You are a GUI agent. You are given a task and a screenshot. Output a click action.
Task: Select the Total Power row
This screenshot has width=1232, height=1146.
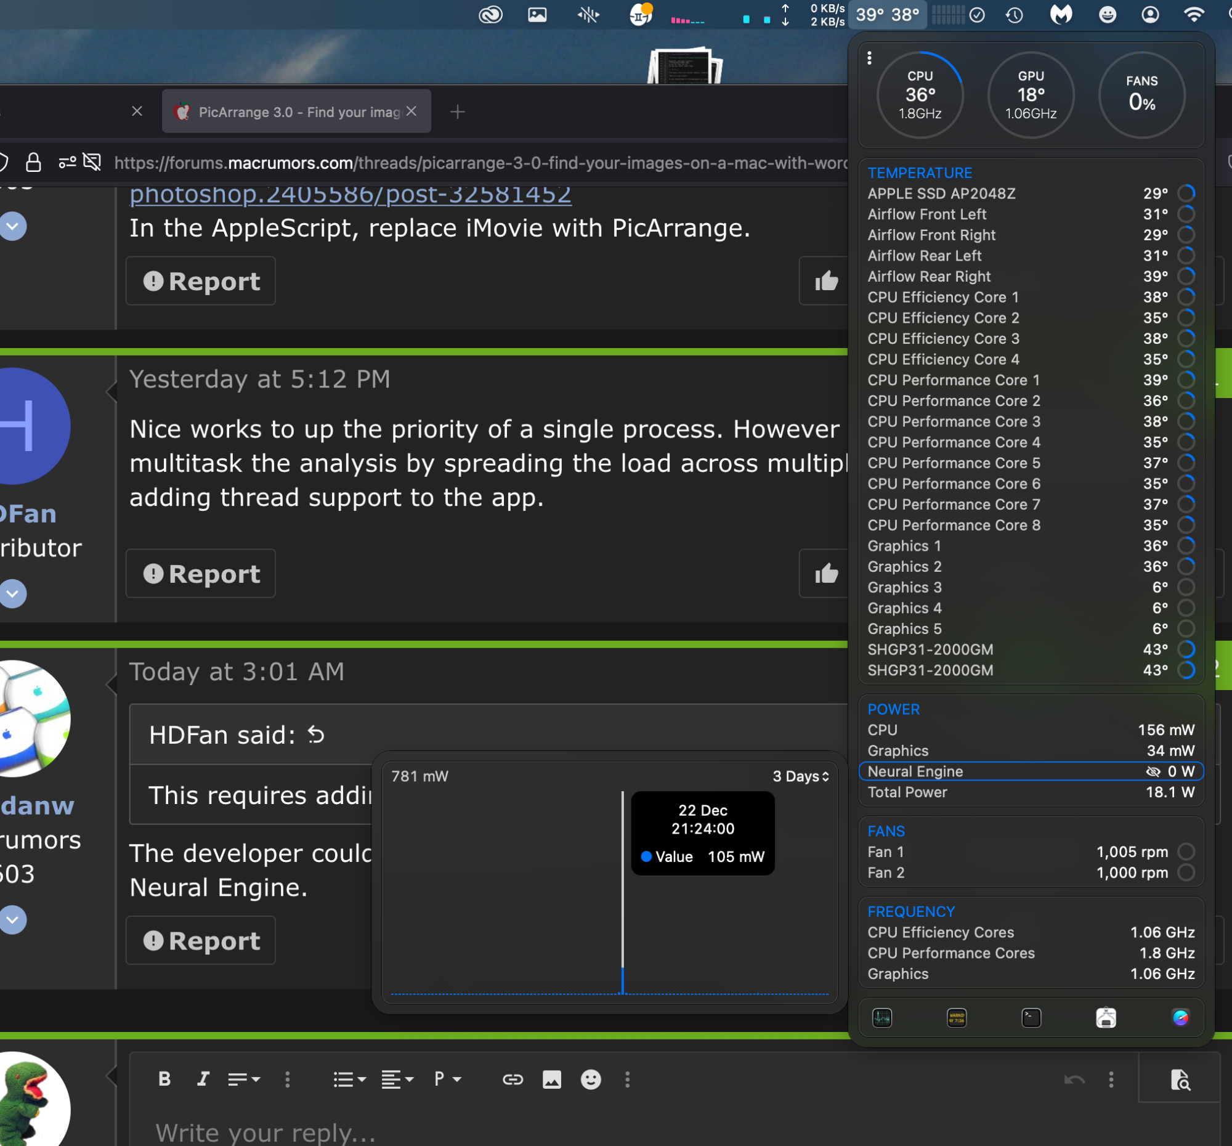[1031, 792]
